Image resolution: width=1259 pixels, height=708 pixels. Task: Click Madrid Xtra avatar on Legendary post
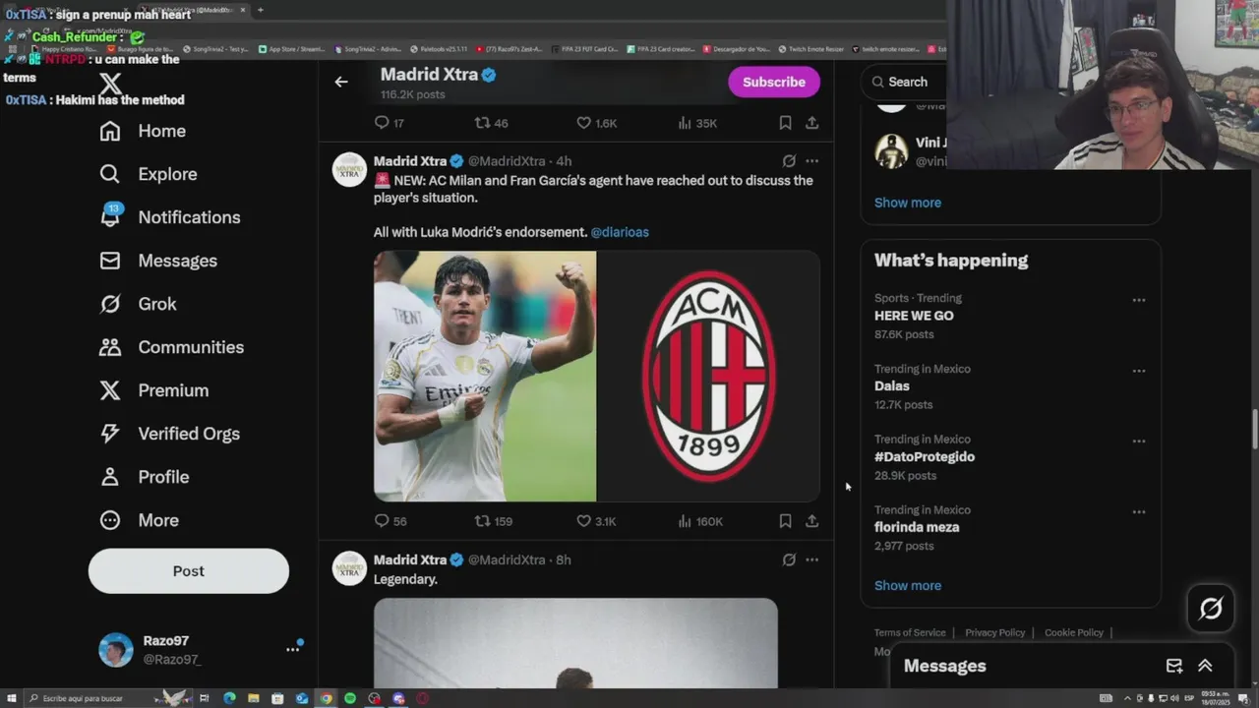[349, 568]
